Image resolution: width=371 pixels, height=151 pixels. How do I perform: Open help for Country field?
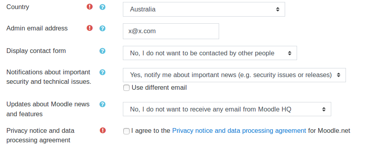coord(102,7)
